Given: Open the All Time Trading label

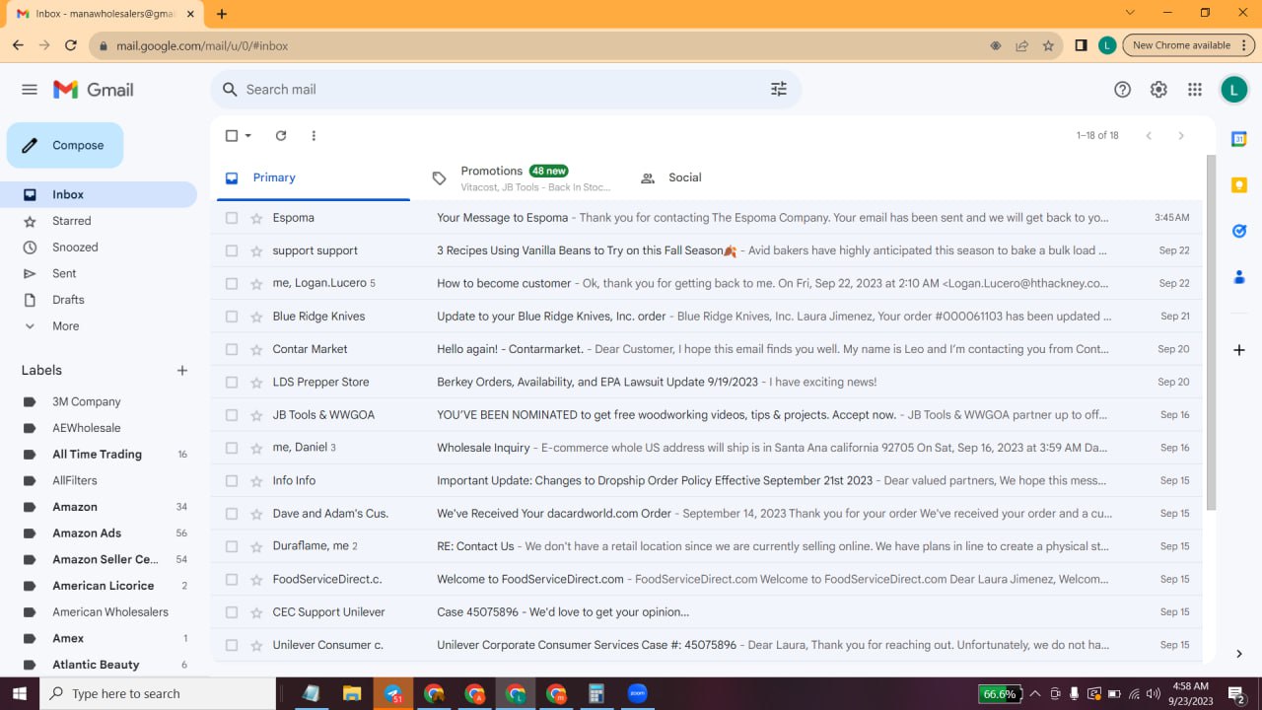Looking at the screenshot, I should tap(99, 455).
